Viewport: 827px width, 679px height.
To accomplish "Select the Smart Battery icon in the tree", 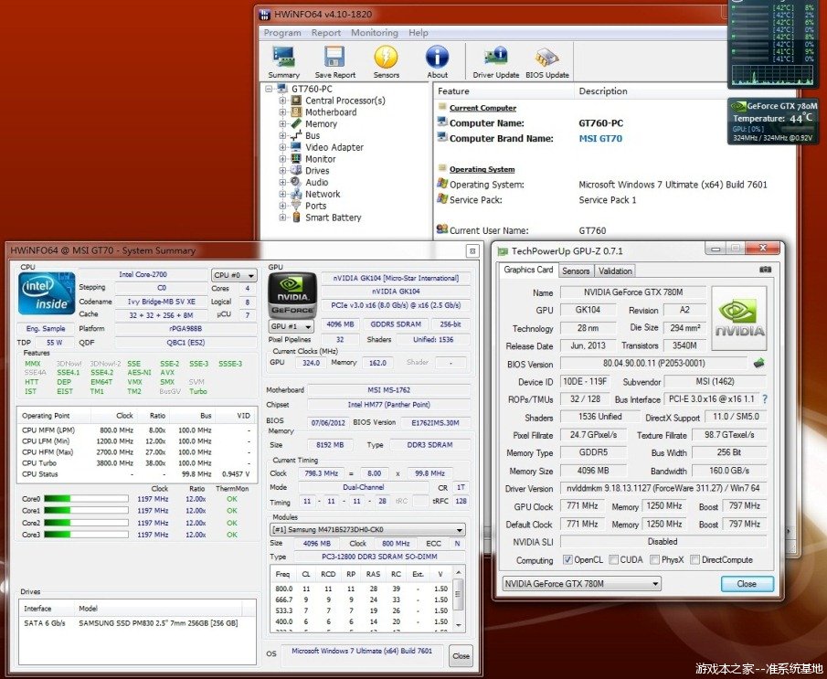I will 296,217.
